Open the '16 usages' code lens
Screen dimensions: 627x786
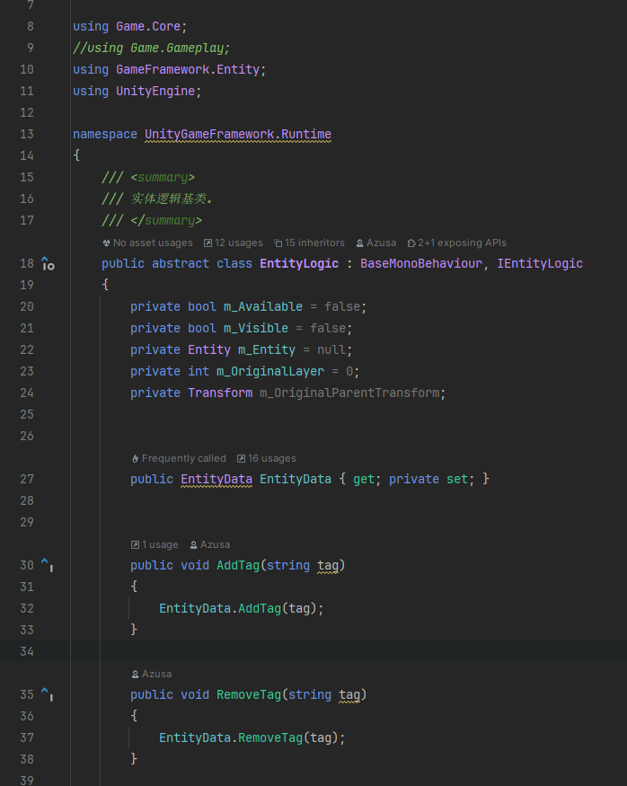point(266,458)
